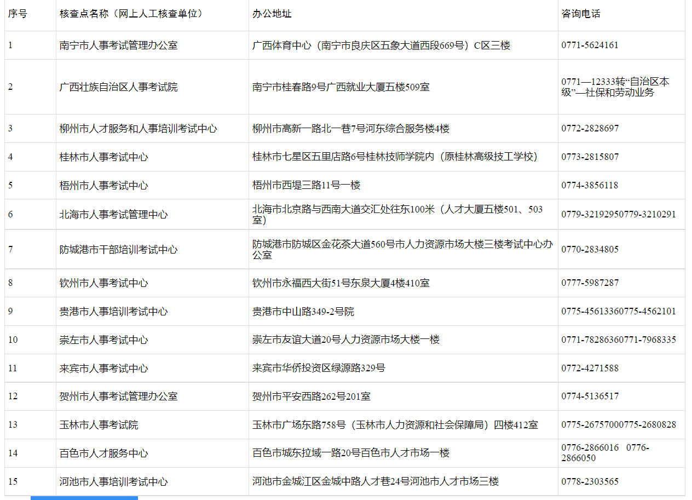Click the address 崇左市友谊大道20号人力资源市场大楼一楼
Screen dimensions: 692x500
(x=346, y=340)
